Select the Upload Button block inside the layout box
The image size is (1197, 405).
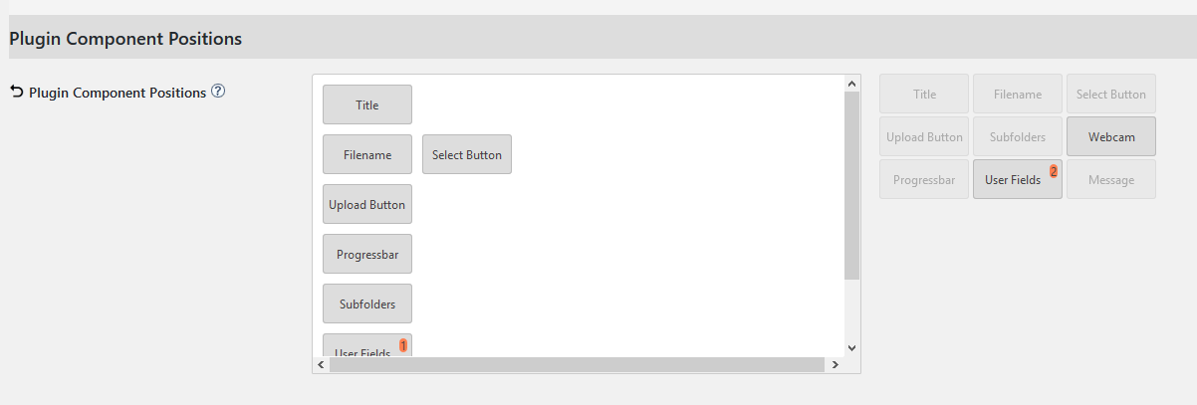point(367,204)
